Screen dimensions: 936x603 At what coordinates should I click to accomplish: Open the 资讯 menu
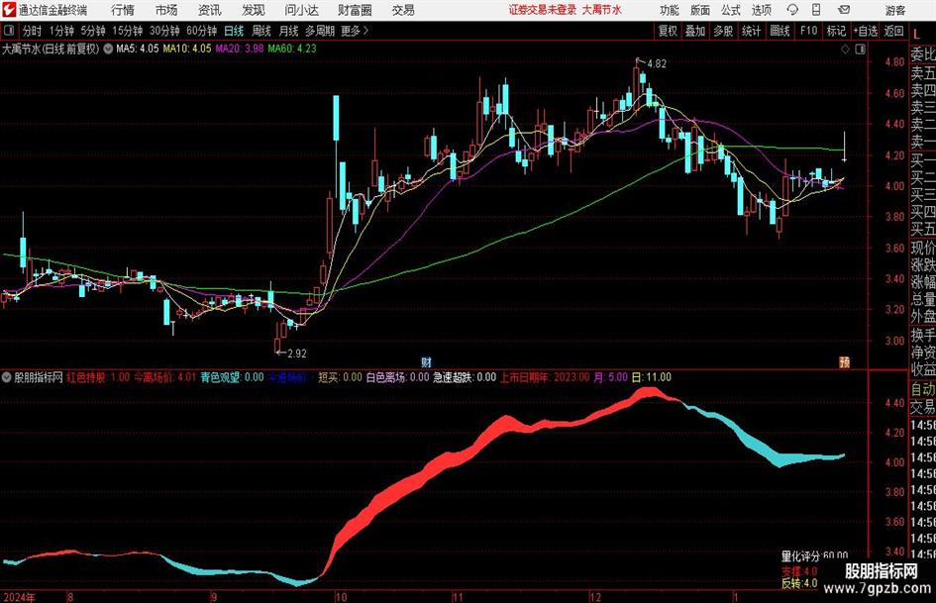pos(209,10)
